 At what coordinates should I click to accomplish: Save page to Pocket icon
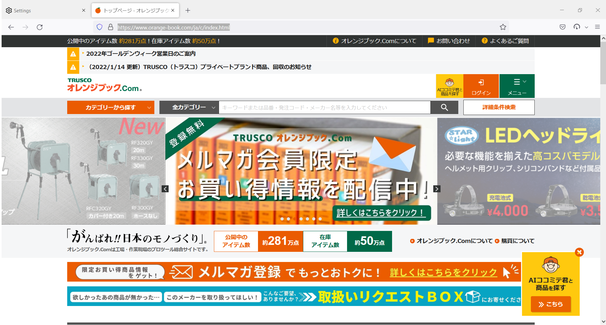pyautogui.click(x=563, y=27)
